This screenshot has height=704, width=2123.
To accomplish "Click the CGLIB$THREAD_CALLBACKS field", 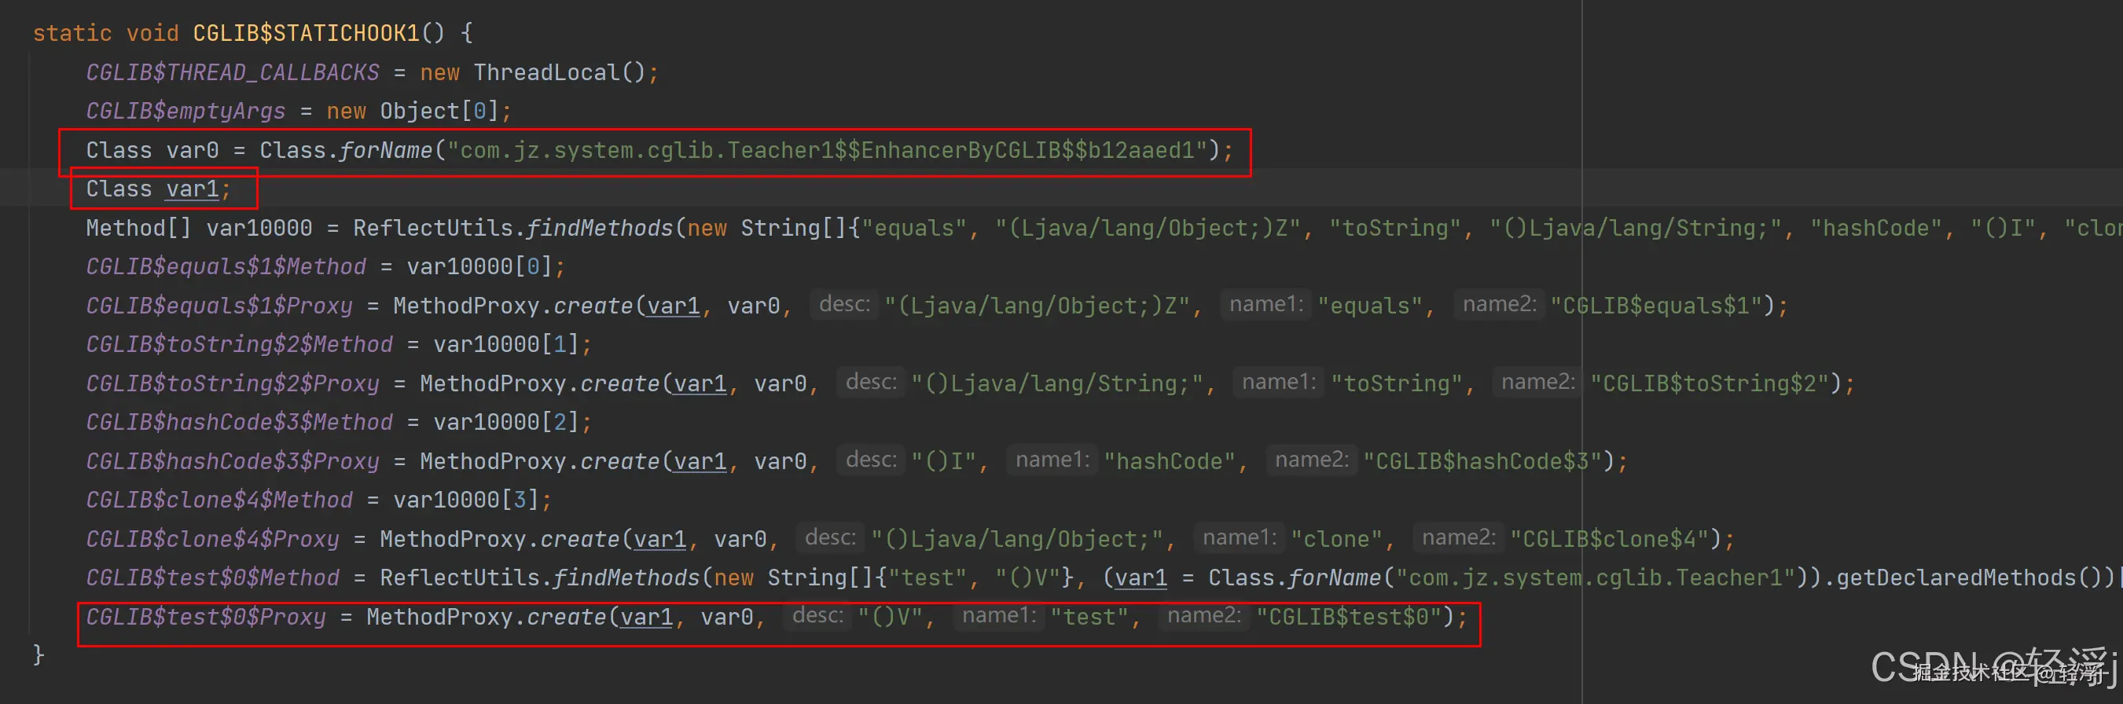I will 233,72.
